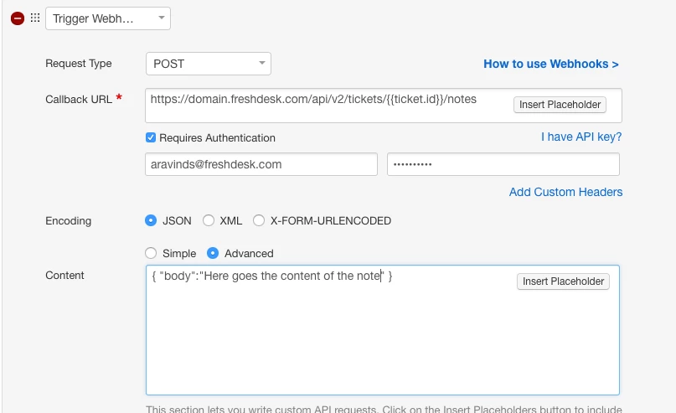Select JSON encoding radio button
Viewport: 676px width, 413px height.
151,220
